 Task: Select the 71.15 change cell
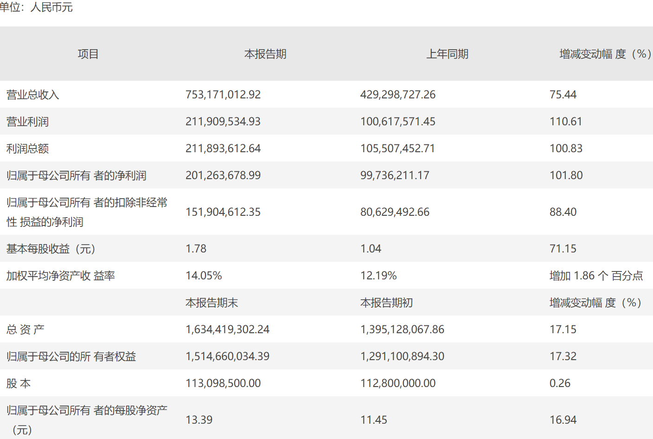click(x=563, y=249)
